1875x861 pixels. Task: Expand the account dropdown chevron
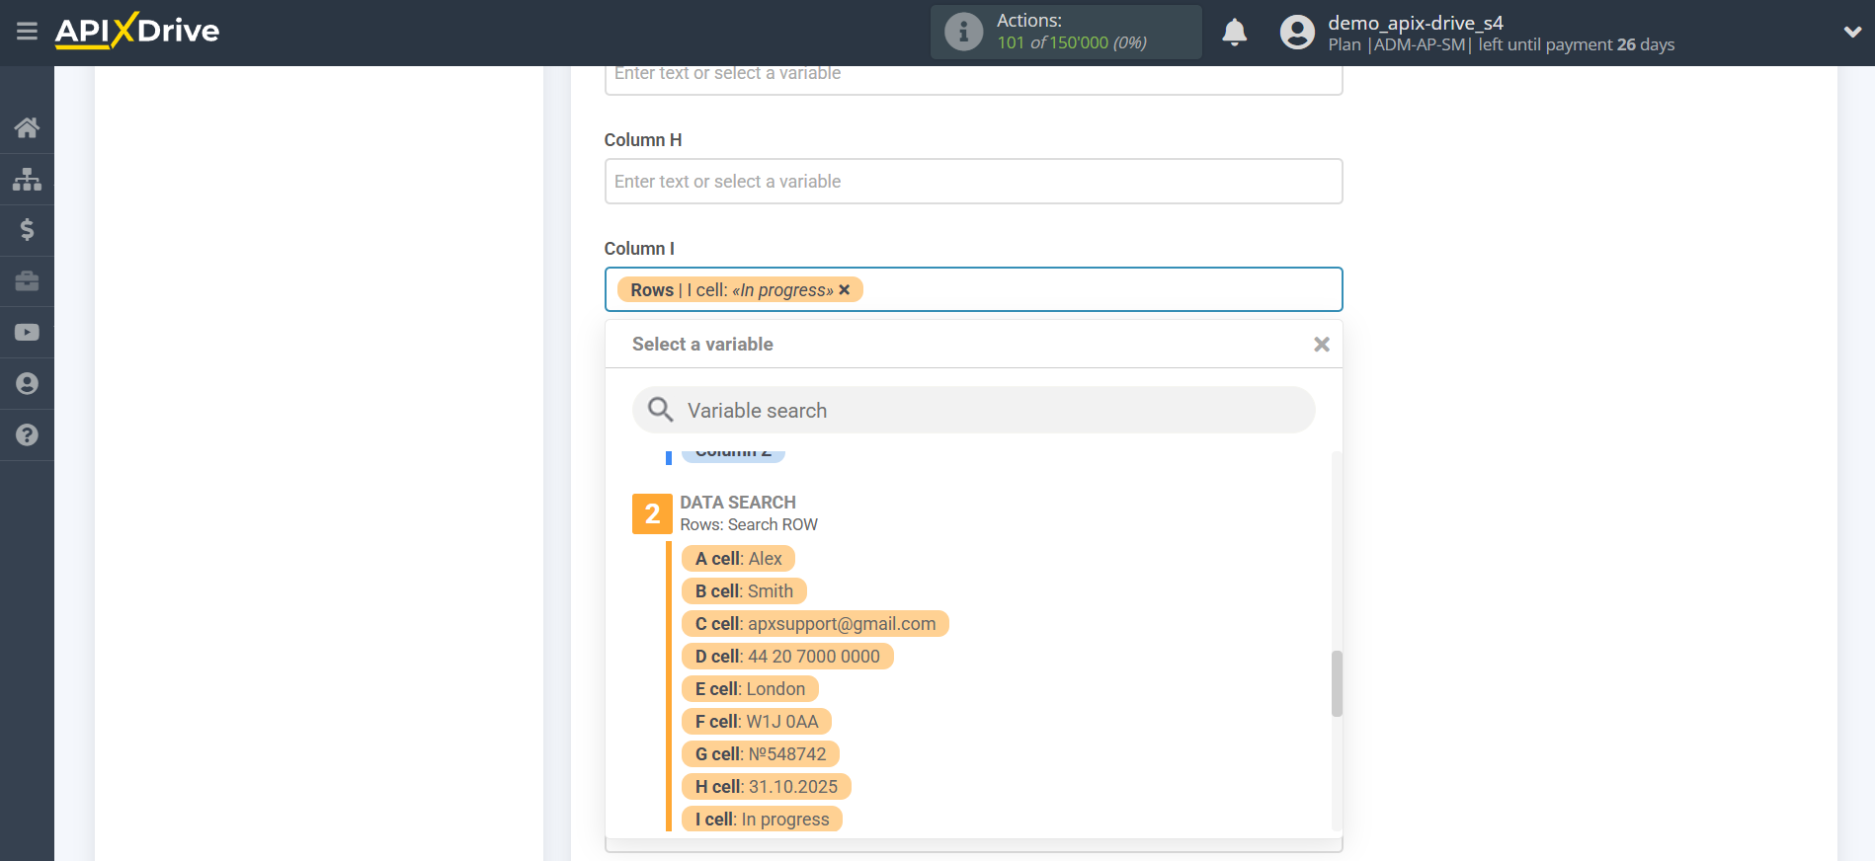pyautogui.click(x=1852, y=32)
